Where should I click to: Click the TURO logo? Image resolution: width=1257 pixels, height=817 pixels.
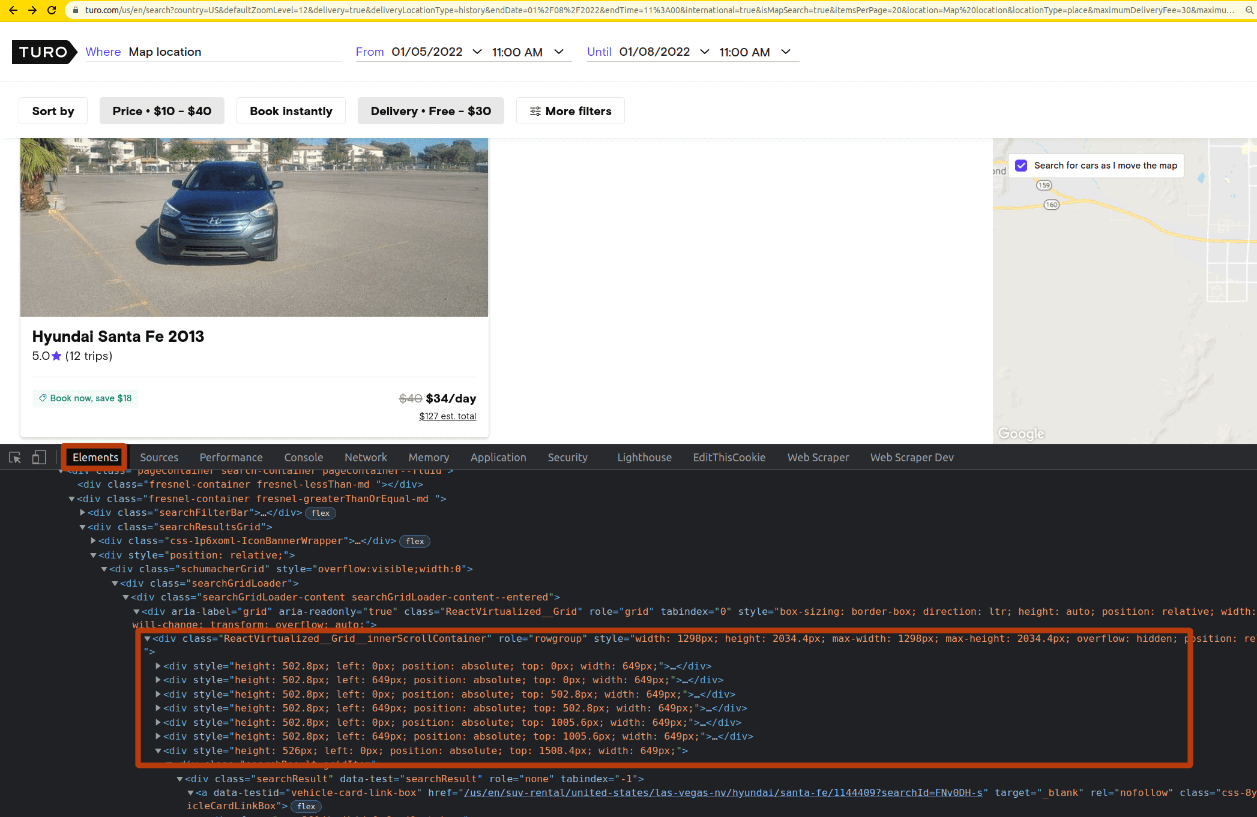pos(44,52)
